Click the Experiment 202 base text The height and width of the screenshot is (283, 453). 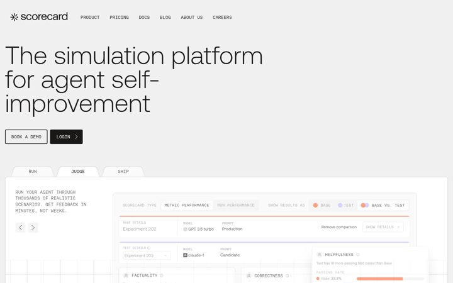pyautogui.click(x=140, y=229)
